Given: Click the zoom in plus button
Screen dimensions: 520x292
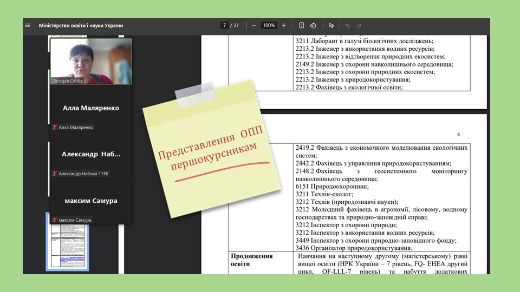Looking at the screenshot, I should 284,25.
